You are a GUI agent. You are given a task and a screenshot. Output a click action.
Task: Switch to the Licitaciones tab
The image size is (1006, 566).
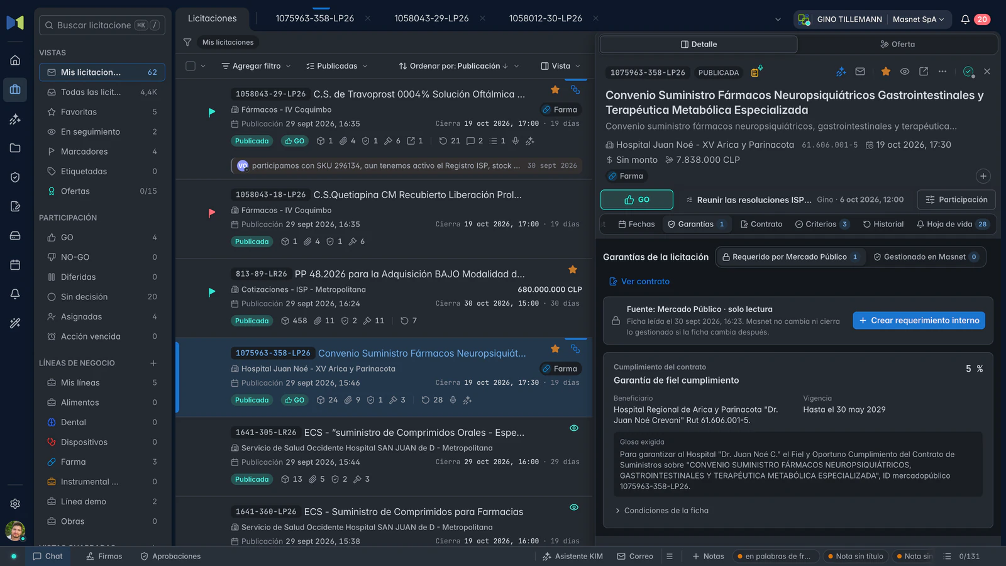[x=213, y=18]
